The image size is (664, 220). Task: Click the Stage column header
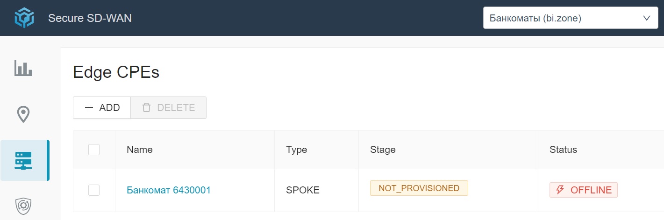point(383,150)
